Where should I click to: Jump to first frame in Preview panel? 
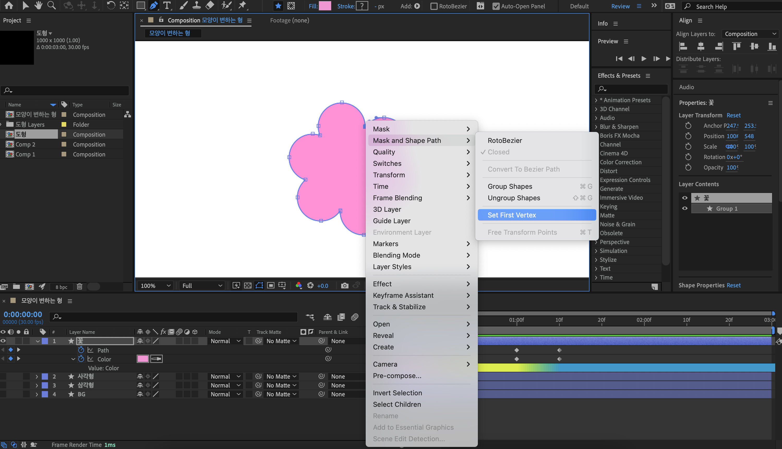[619, 59]
